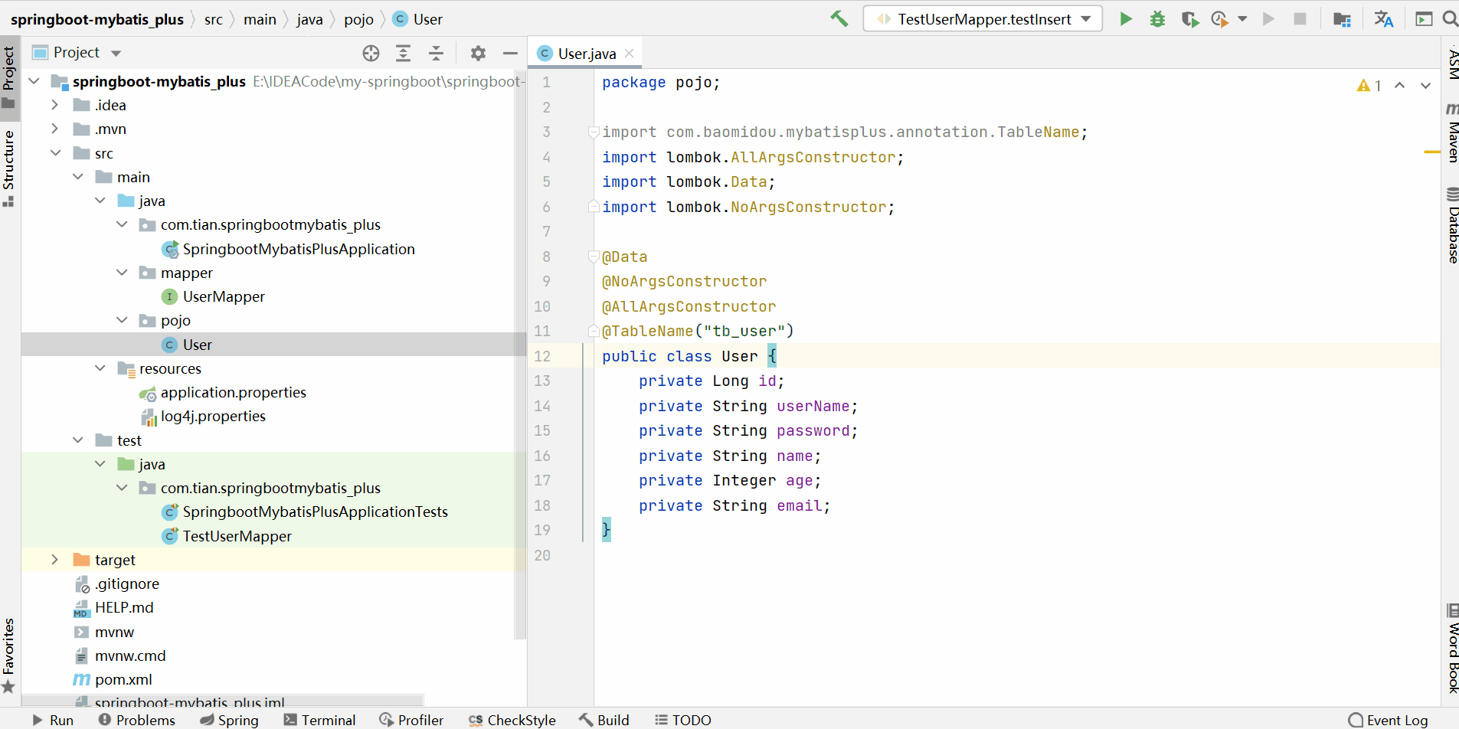Select UserMapper in the project tree

[224, 296]
